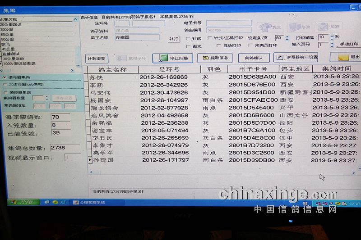This screenshot has height=240, width=361.
Task: Check the 激光 (laser) checkbox
Action: click(x=188, y=45)
